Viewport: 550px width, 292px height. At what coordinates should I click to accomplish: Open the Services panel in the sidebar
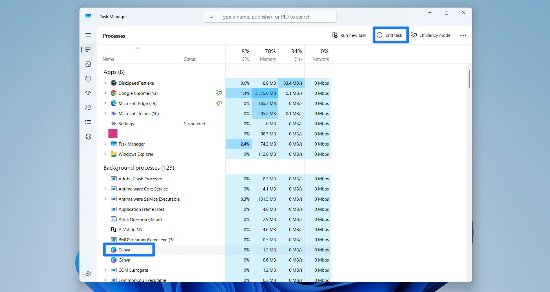click(88, 136)
